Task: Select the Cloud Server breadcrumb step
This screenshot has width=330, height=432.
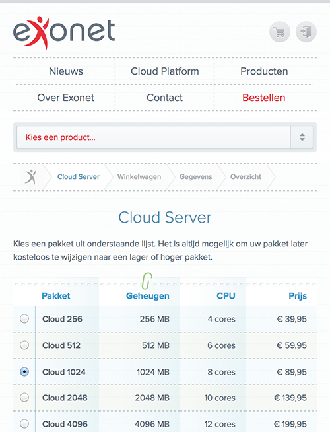Action: pos(79,177)
